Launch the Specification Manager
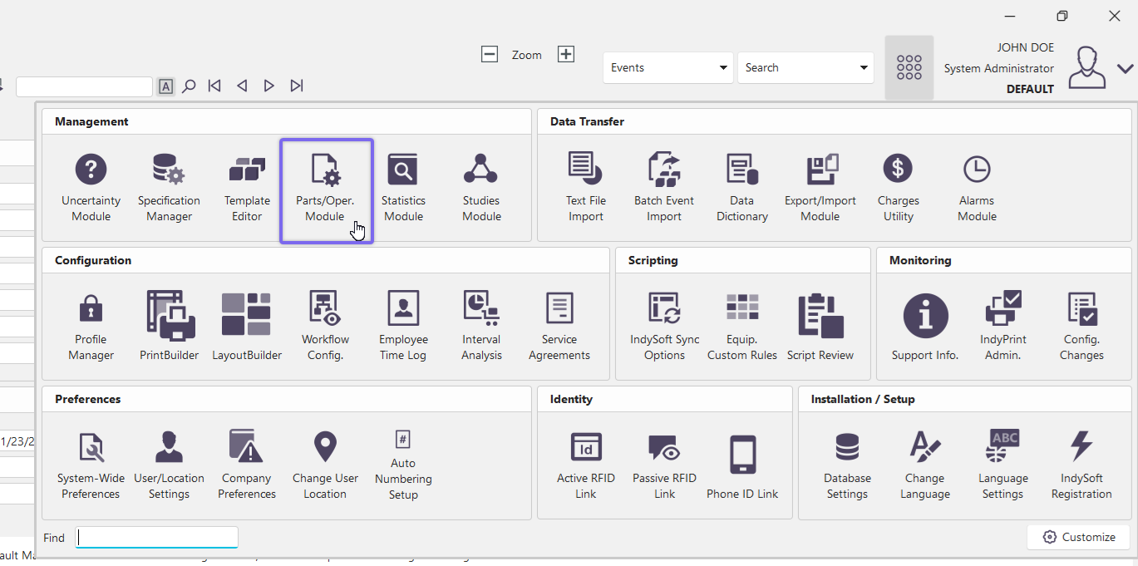1138x566 pixels. coord(169,187)
